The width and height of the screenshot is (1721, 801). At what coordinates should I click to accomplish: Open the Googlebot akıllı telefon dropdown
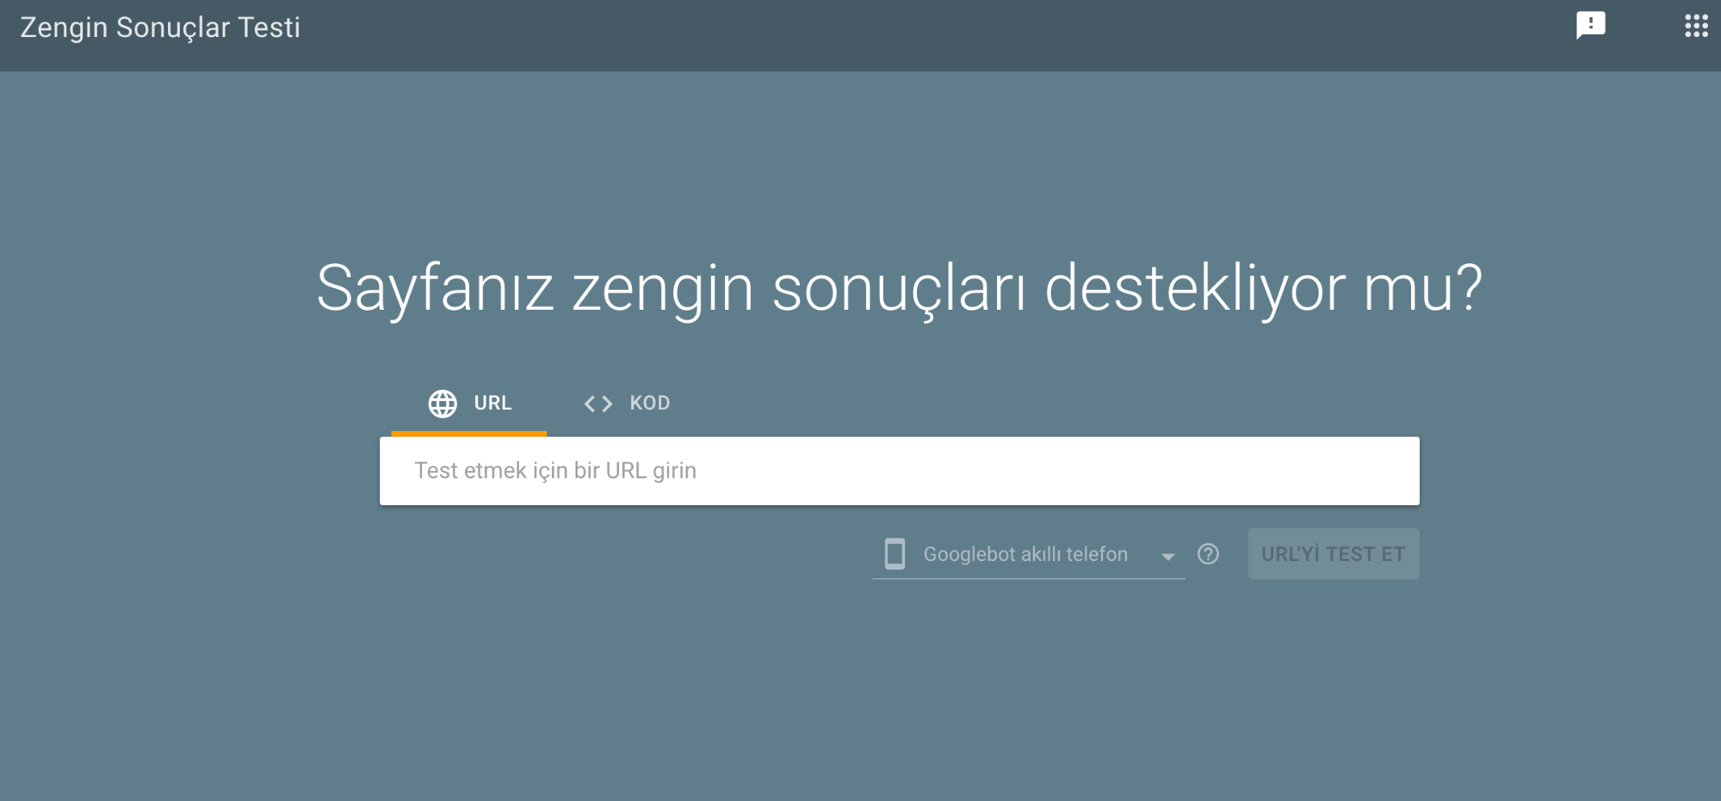tap(1029, 554)
